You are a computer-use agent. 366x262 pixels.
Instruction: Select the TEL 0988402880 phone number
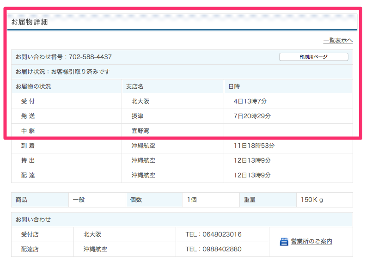[x=213, y=249]
